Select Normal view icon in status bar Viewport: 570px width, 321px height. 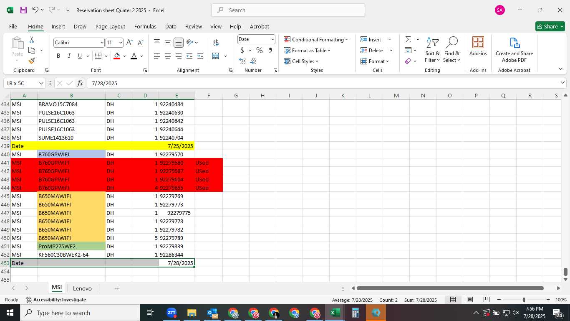coord(453,300)
